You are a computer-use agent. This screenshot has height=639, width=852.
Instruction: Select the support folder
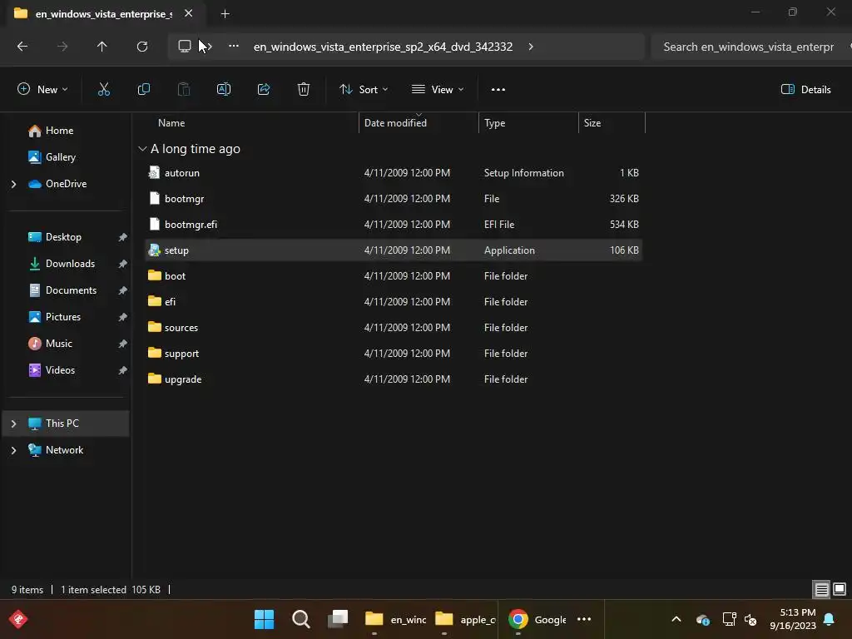click(394, 353)
